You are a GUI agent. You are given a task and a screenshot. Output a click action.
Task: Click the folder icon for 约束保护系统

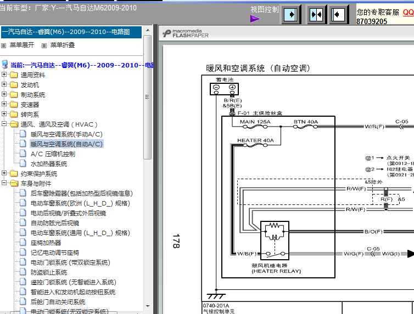click(x=14, y=174)
